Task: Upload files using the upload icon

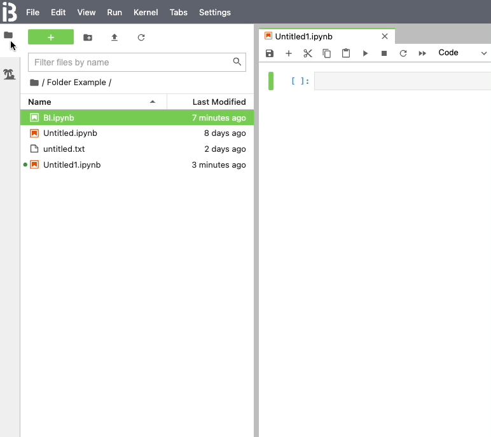Action: coord(114,37)
